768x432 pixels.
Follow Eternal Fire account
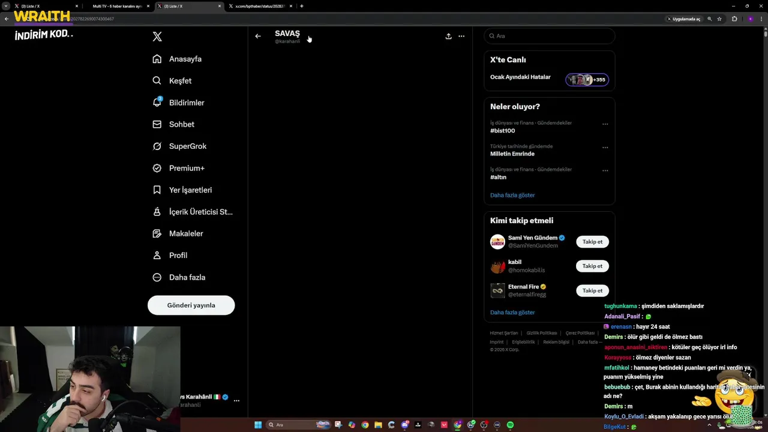pos(592,290)
